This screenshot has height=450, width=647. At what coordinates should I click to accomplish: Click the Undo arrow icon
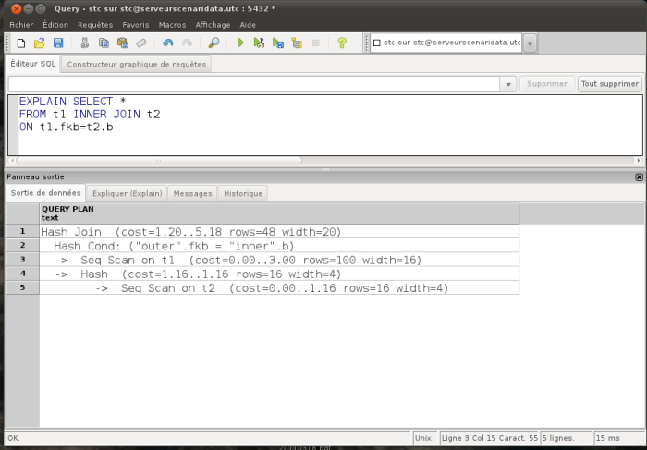167,43
